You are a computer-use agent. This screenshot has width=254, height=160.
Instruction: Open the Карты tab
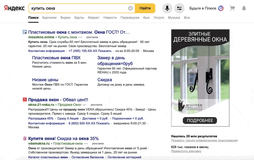pos(79,18)
